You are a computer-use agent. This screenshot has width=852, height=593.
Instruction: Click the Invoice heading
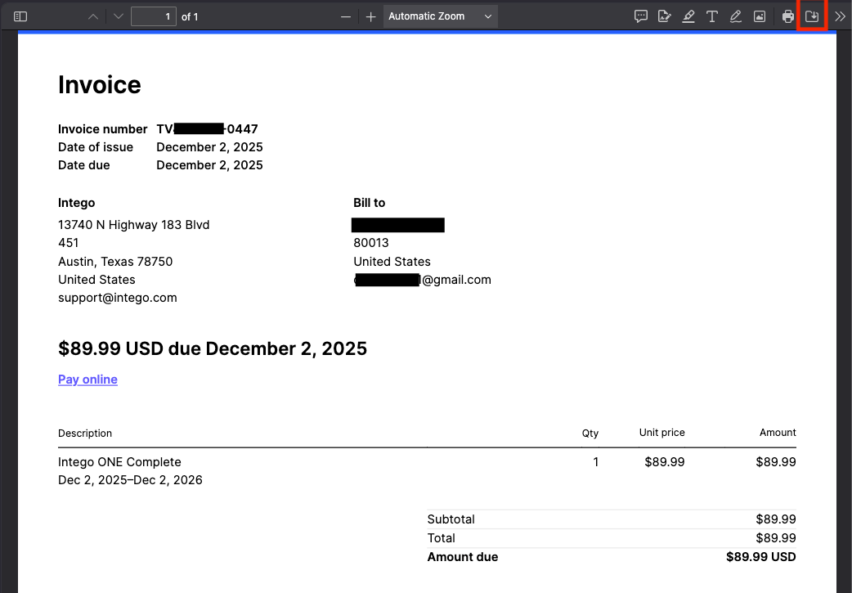click(x=100, y=85)
